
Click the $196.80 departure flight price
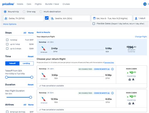(131, 47)
